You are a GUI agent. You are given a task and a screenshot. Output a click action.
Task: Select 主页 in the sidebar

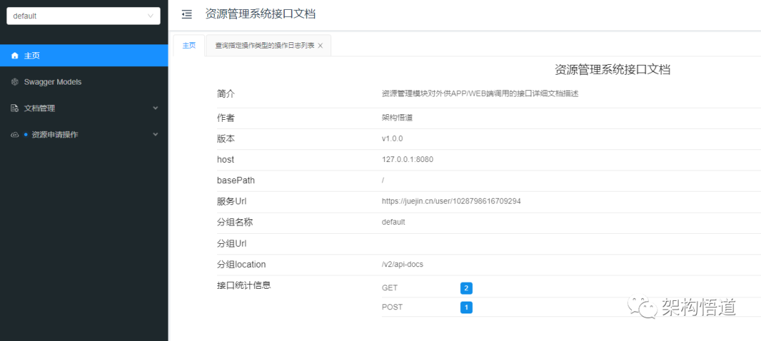84,56
